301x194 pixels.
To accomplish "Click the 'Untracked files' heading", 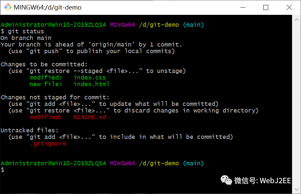I will pyautogui.click(x=30, y=130).
